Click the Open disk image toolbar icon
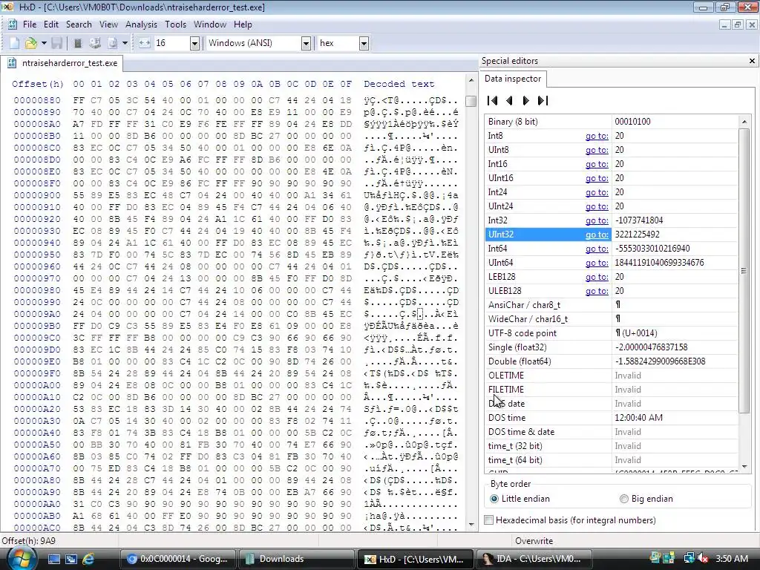 click(x=113, y=43)
